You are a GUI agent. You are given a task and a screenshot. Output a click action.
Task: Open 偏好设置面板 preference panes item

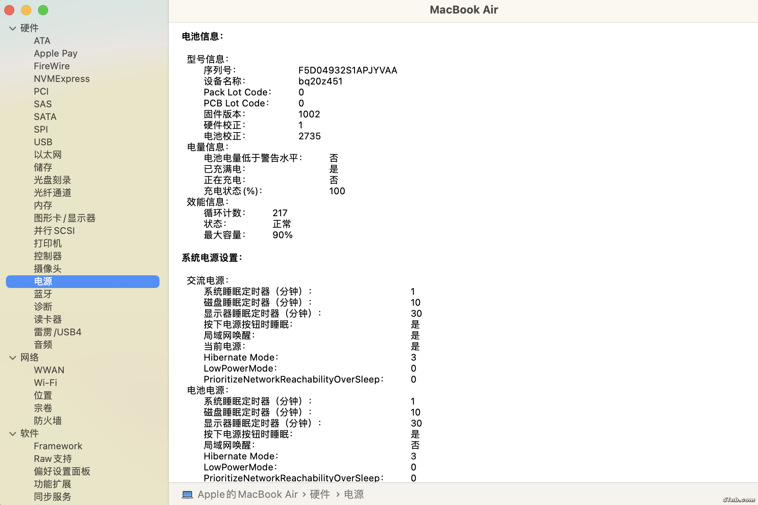tap(62, 472)
